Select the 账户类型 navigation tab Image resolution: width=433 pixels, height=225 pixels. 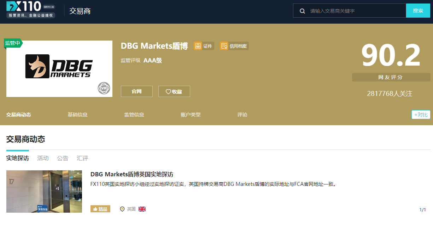click(191, 115)
